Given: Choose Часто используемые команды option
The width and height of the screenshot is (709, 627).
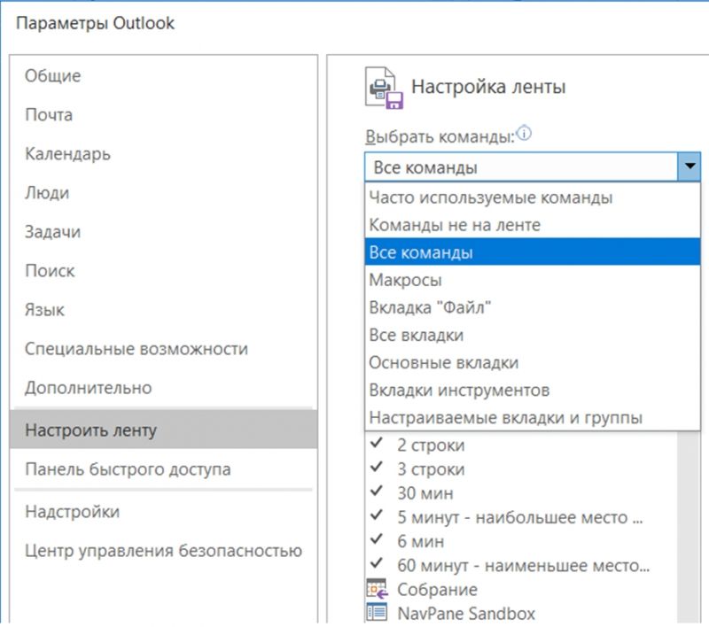Looking at the screenshot, I should pyautogui.click(x=533, y=197).
